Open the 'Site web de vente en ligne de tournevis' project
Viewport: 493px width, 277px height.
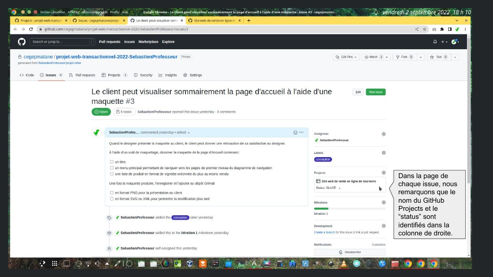click(x=348, y=181)
